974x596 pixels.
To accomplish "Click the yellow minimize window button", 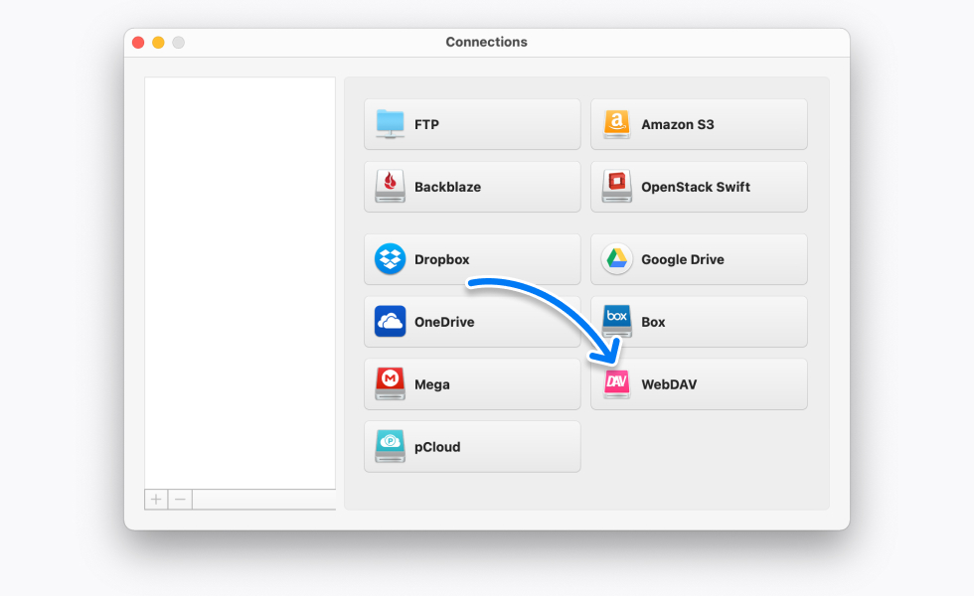I will 157,42.
